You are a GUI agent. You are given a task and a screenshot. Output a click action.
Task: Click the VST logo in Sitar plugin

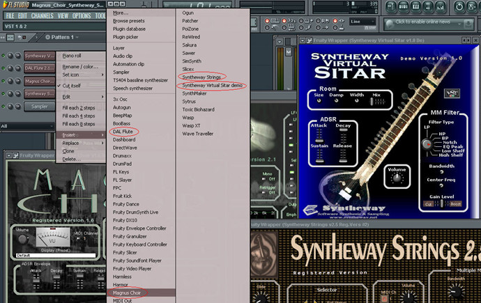(x=452, y=93)
